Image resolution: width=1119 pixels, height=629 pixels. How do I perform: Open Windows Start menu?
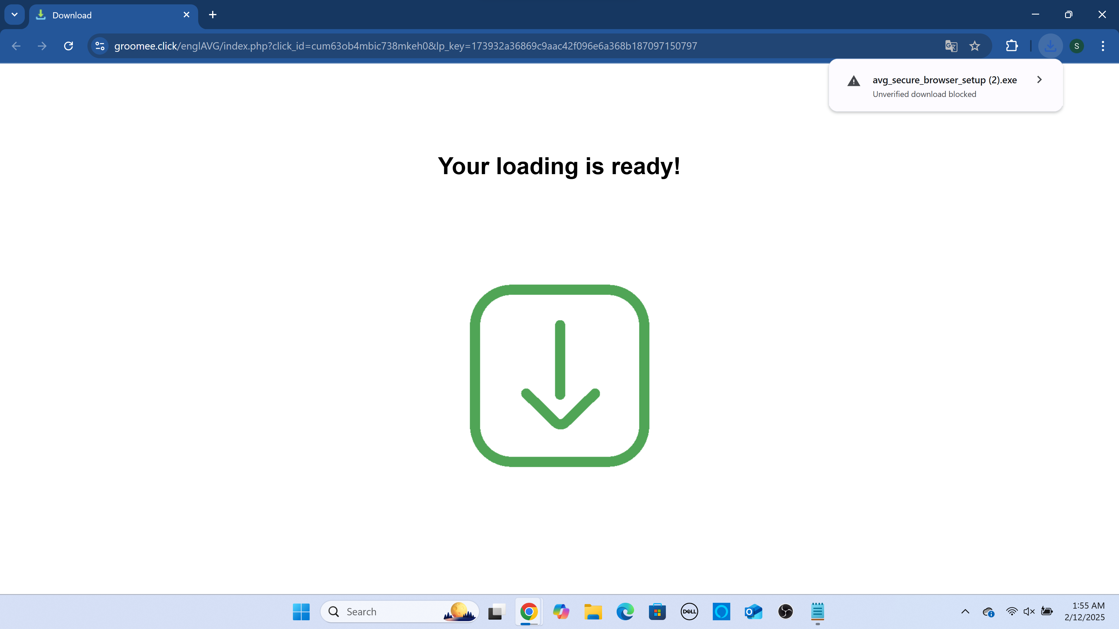[x=301, y=612]
